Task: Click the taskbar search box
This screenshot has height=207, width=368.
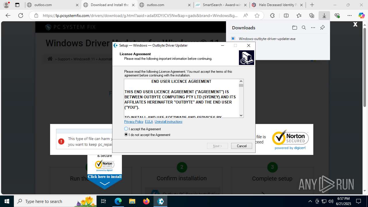Action: [55, 201]
